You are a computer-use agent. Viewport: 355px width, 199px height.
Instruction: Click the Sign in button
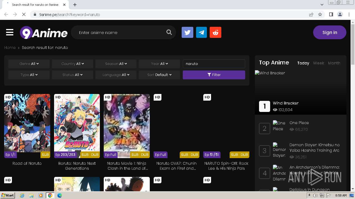330,32
